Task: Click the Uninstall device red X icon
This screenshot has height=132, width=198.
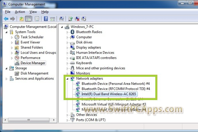Action: 77,19
